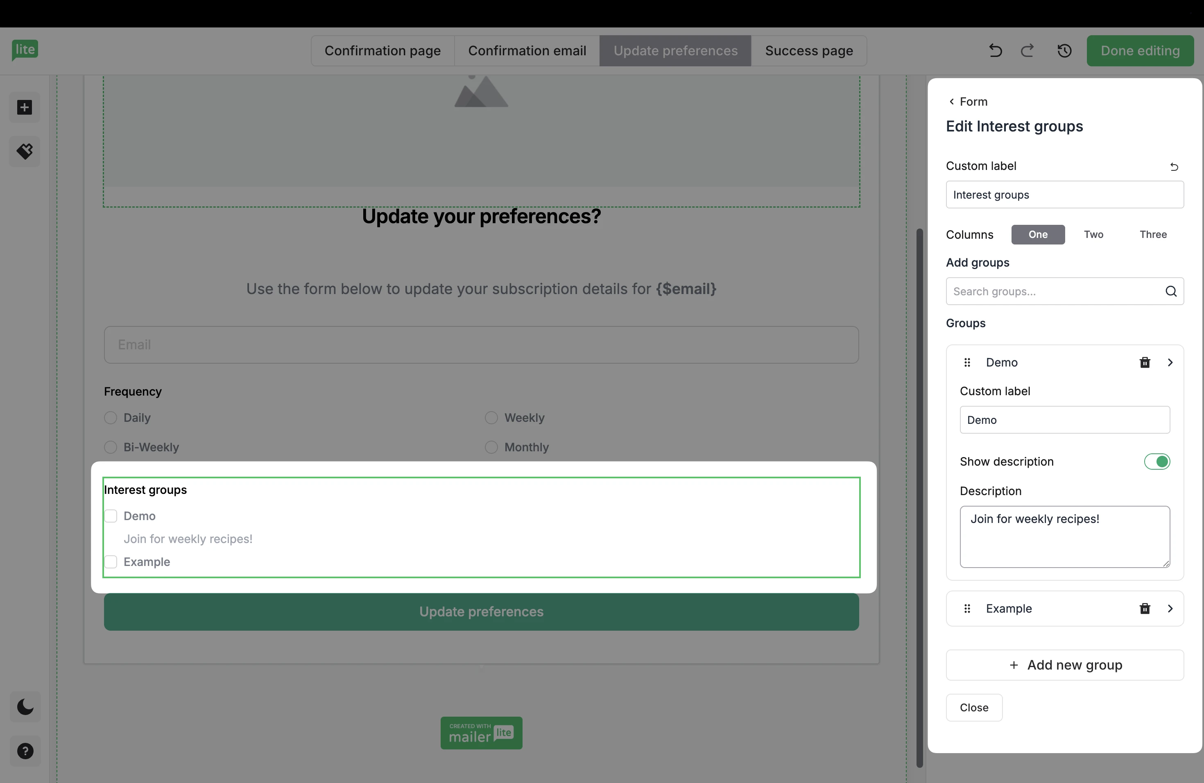Open the version history clock icon
The width and height of the screenshot is (1204, 783).
coord(1064,51)
